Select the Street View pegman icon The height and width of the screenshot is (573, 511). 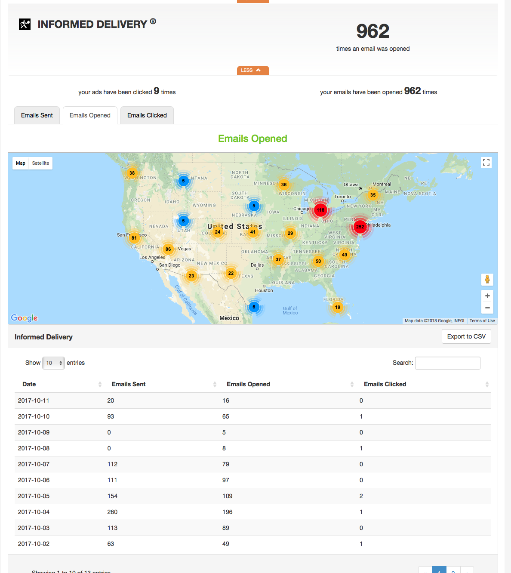pyautogui.click(x=487, y=279)
